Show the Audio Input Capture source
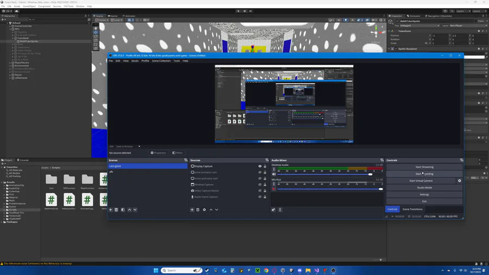The height and width of the screenshot is (275, 489). [260, 197]
